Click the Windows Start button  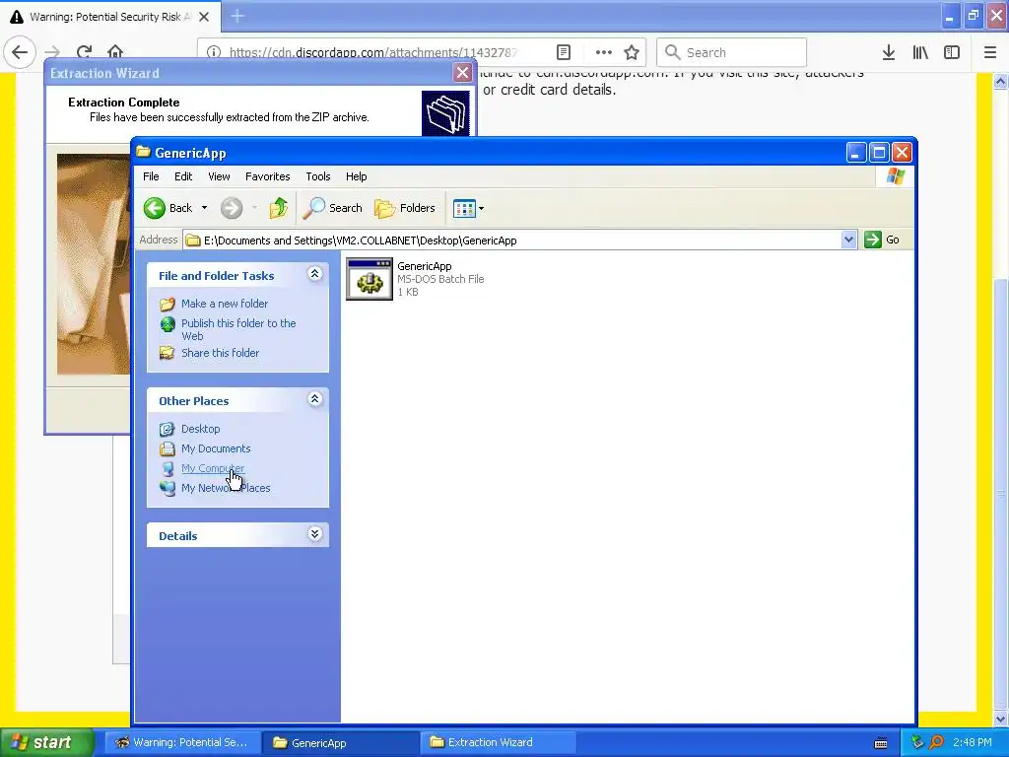pos(46,742)
